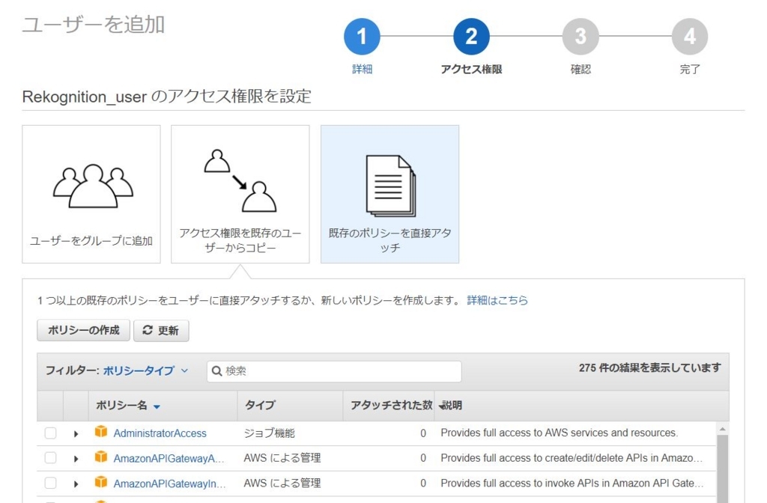Check the AmazonAPIGatewayIn... policy checkbox

pos(50,483)
